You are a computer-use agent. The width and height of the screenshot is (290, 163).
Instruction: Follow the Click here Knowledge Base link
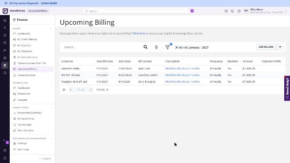tap(139, 34)
